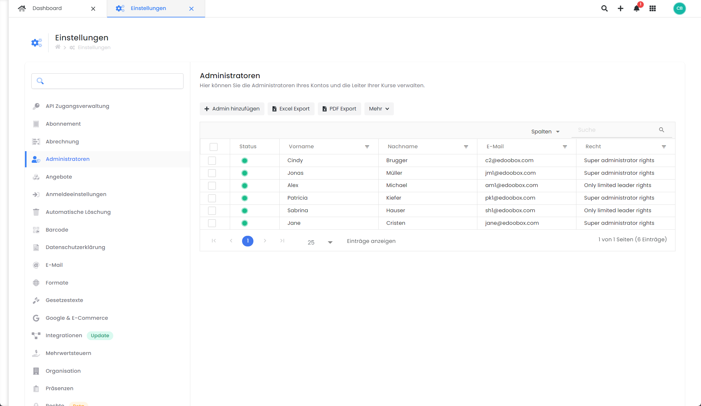
Task: Open the Mehr dropdown menu
Action: [x=379, y=109]
